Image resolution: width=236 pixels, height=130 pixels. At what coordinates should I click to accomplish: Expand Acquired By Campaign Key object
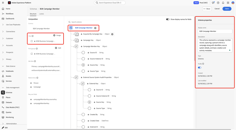(74, 34)
